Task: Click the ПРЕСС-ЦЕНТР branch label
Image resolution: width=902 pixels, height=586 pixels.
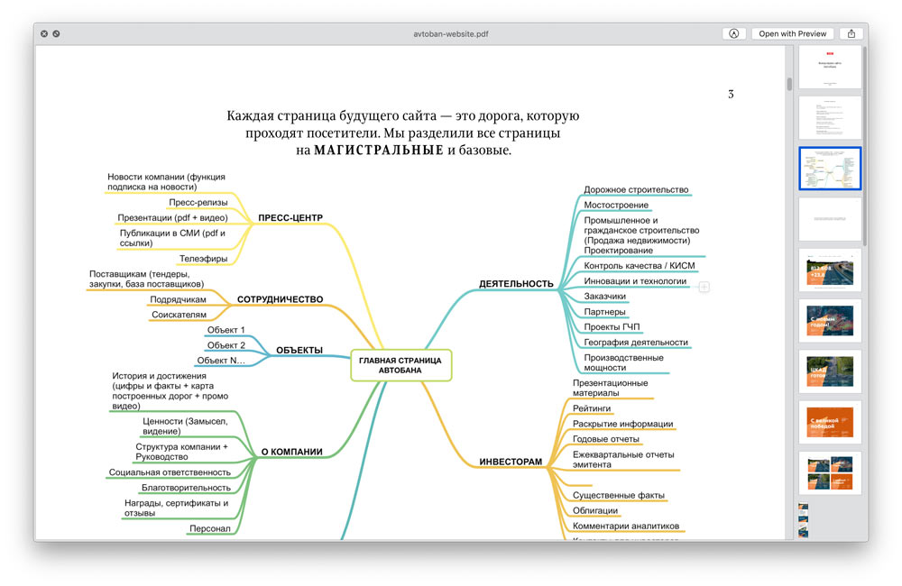Action: 290,217
